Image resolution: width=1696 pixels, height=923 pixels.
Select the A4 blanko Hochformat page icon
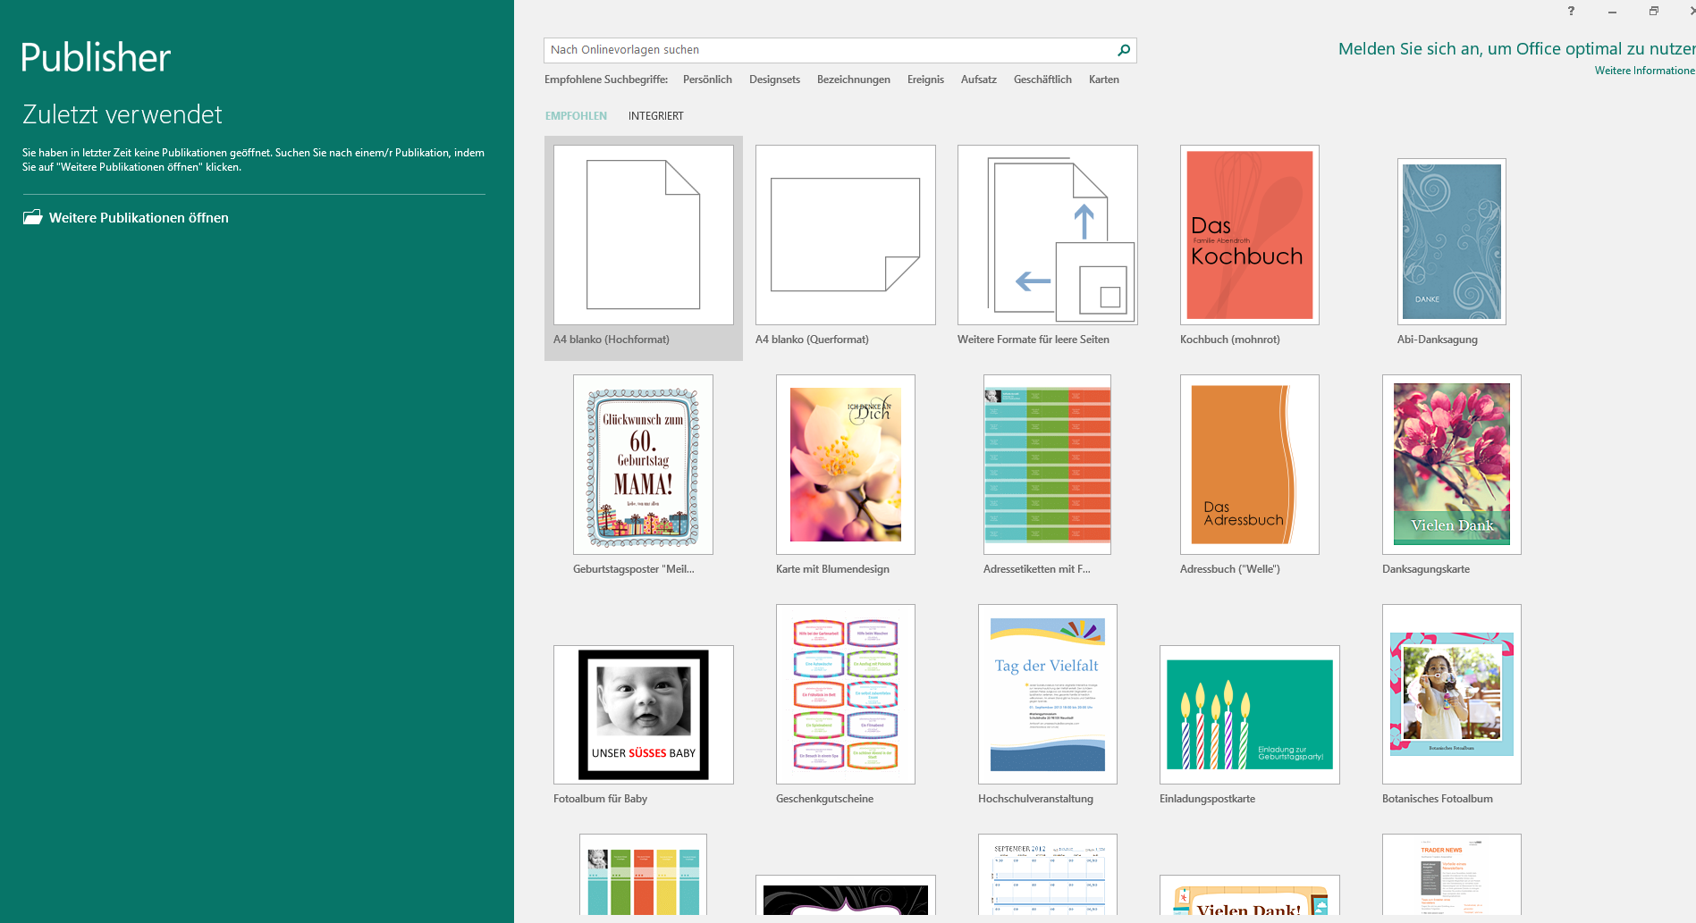[643, 235]
